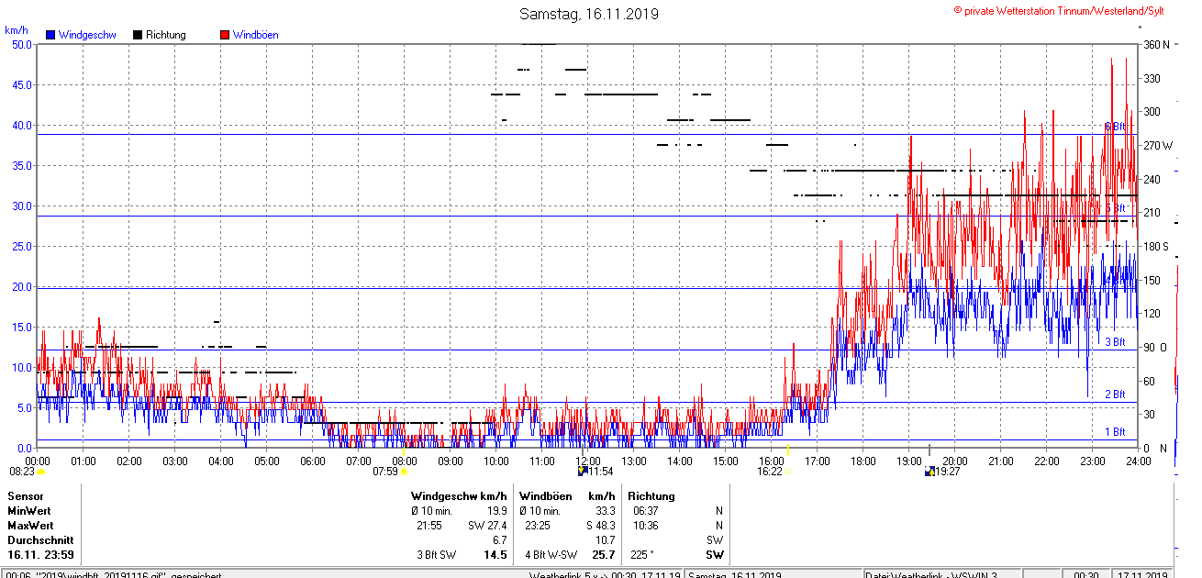Click the 11:54 time label

(x=600, y=472)
